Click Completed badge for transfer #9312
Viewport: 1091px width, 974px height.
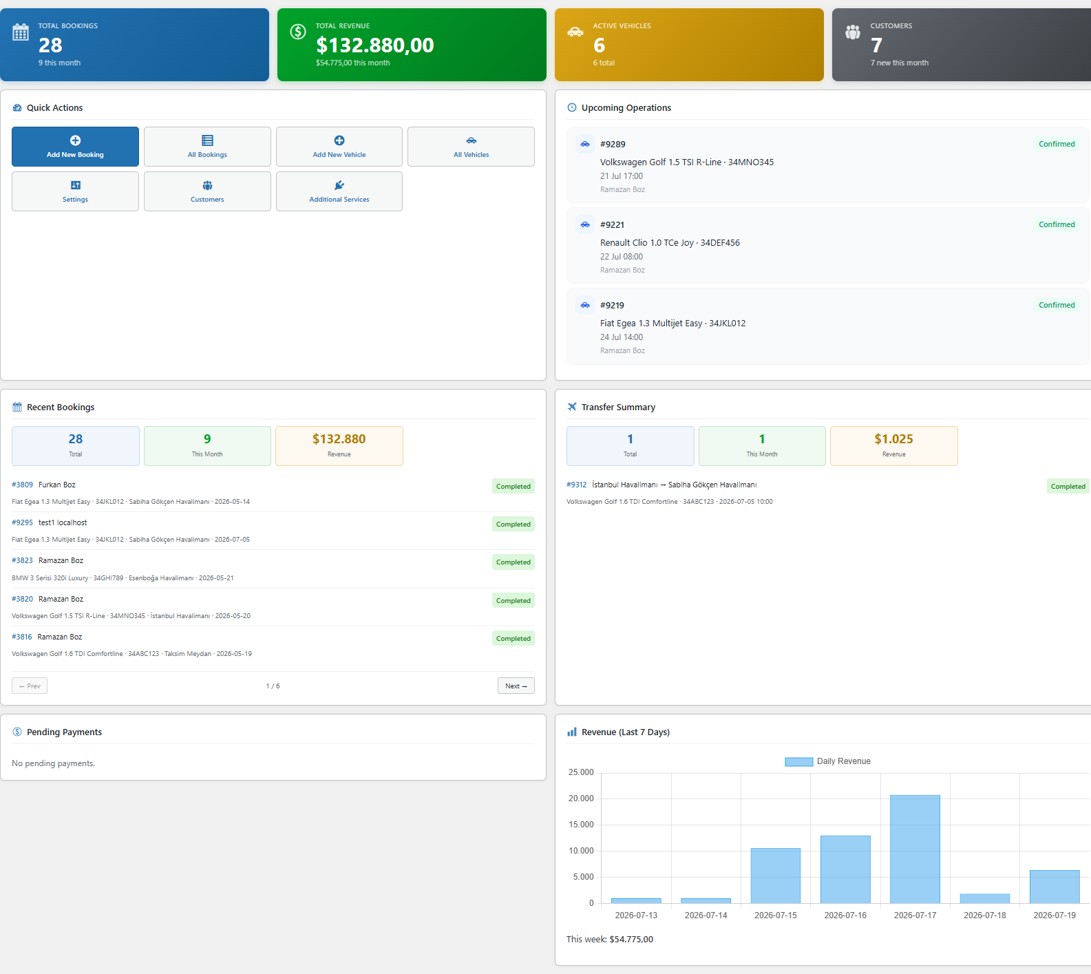click(1068, 486)
